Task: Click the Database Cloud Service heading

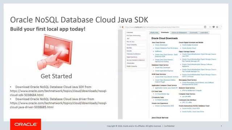Action: 160,65
